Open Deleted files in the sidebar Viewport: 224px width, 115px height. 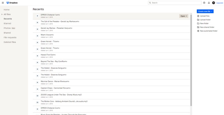[x=10, y=42]
